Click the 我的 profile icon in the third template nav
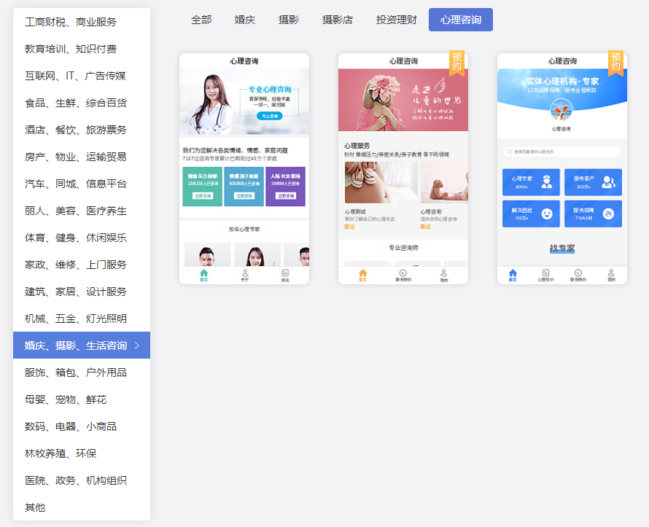The width and height of the screenshot is (649, 527). pyautogui.click(x=612, y=272)
